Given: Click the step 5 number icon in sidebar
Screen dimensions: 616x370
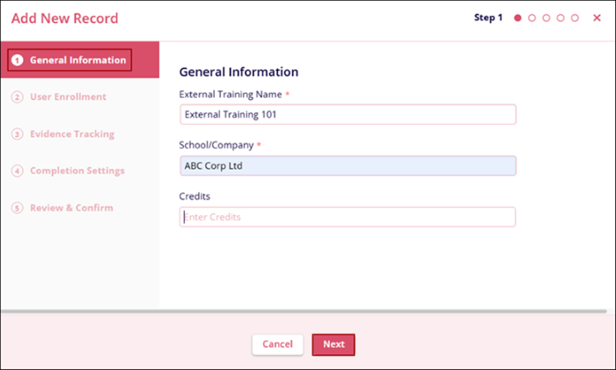Looking at the screenshot, I should coord(17,207).
